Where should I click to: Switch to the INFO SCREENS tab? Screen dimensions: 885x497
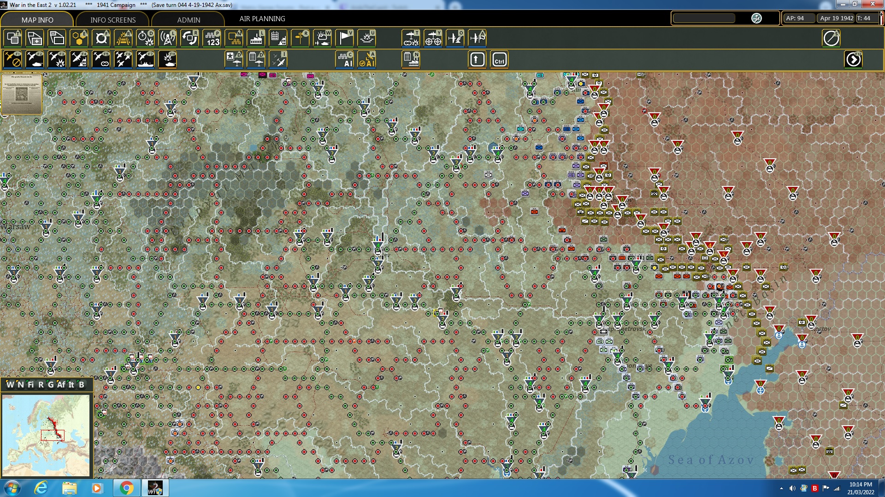[113, 20]
